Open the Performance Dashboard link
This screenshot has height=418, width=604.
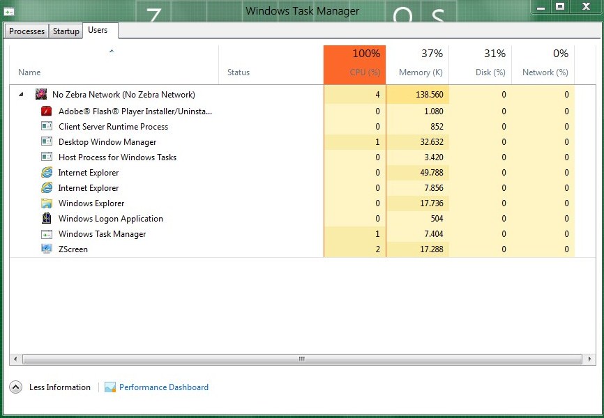(x=164, y=387)
